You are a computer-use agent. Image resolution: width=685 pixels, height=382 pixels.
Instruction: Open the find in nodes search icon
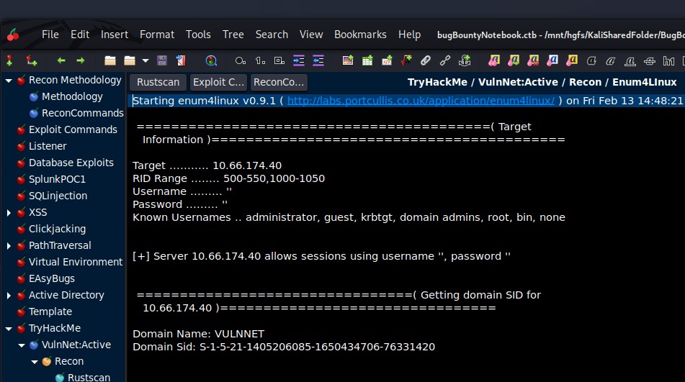click(x=211, y=60)
